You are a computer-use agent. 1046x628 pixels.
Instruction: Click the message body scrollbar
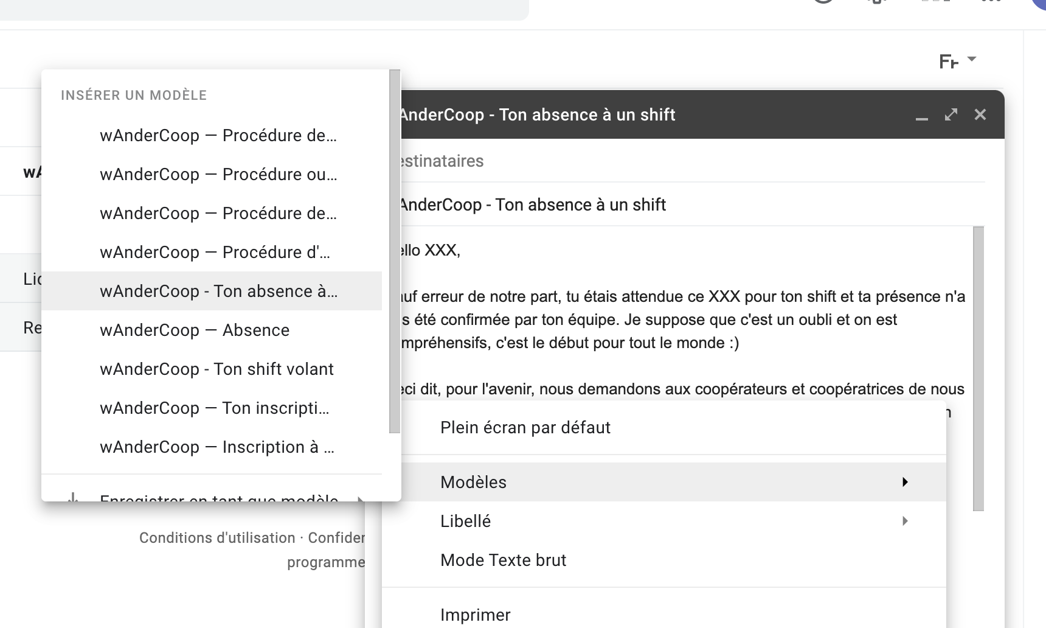tap(978, 368)
